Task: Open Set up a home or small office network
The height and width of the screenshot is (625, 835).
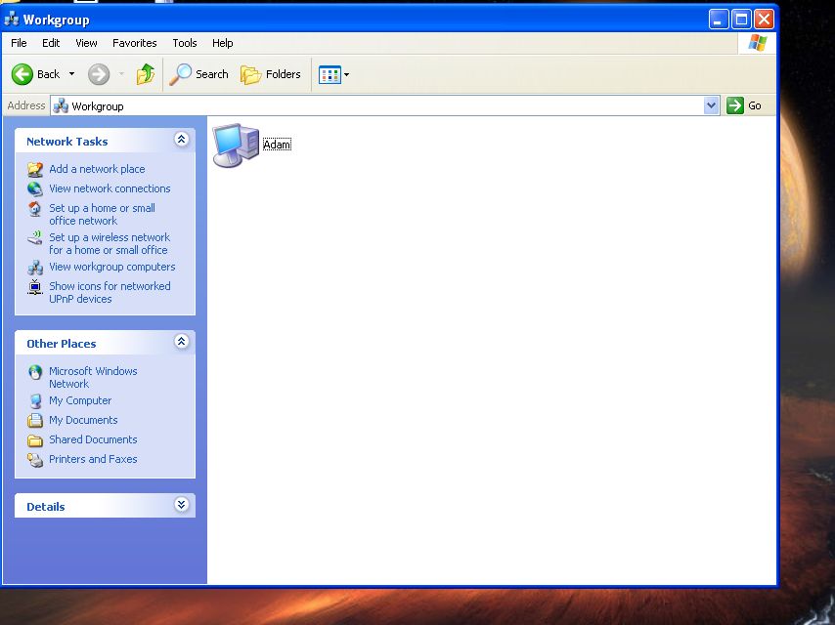Action: [x=102, y=215]
